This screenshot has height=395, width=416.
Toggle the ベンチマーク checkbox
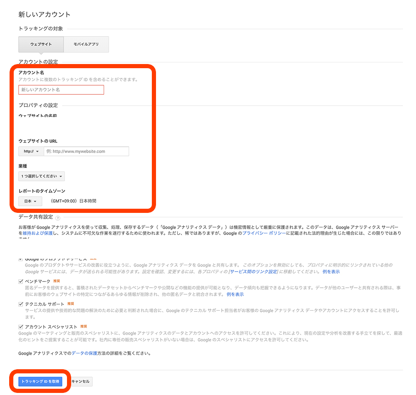coord(21,281)
